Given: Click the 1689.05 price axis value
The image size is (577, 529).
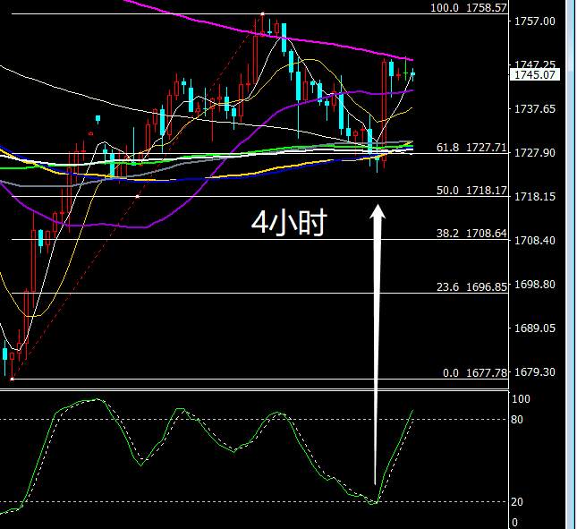Looking at the screenshot, I should [x=534, y=328].
